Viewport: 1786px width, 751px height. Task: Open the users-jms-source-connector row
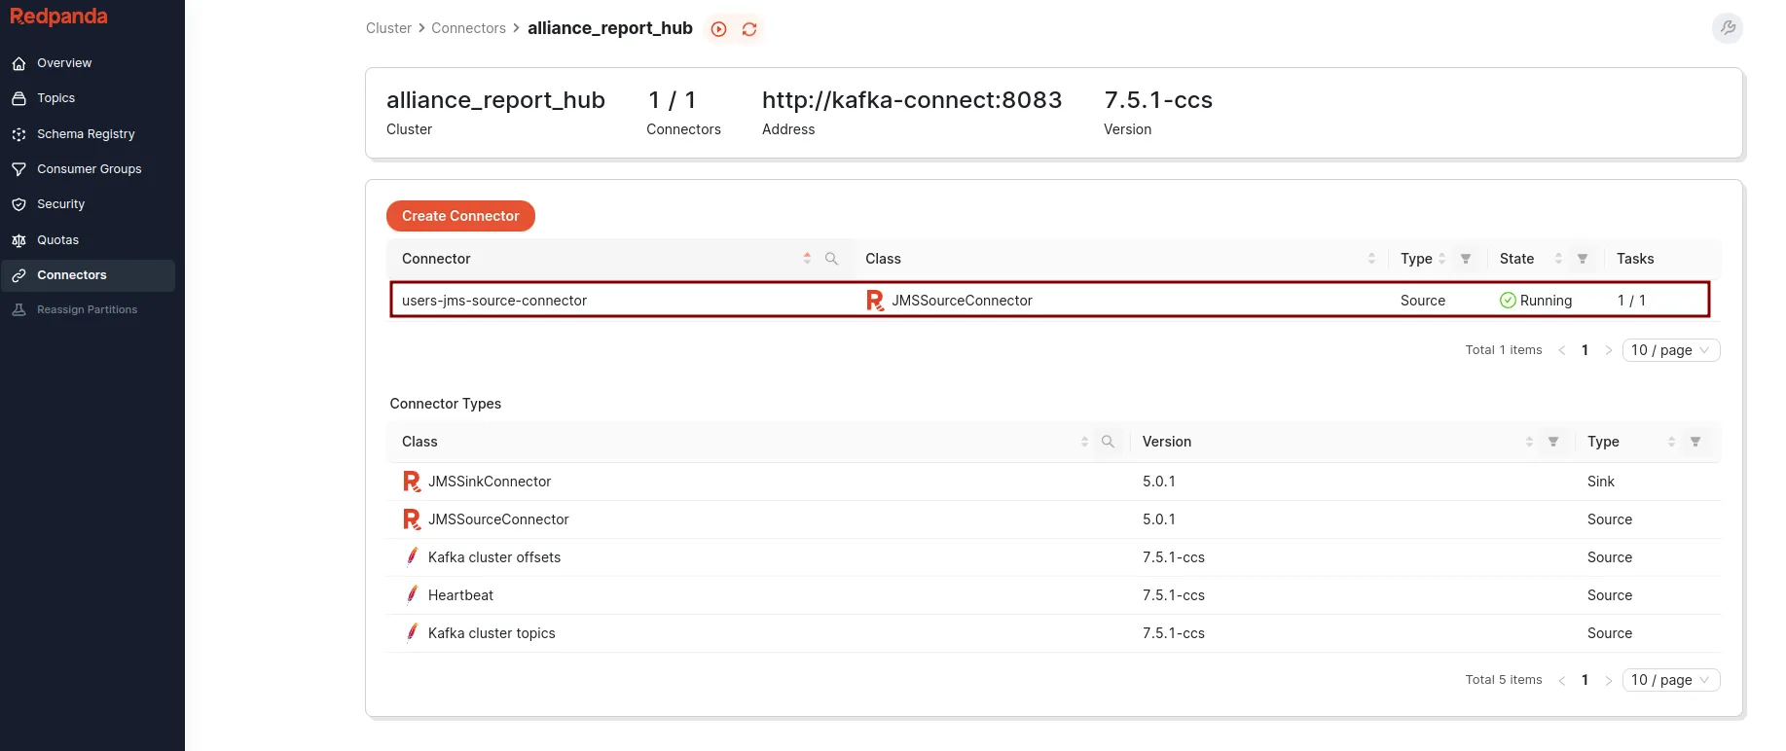[x=494, y=301]
